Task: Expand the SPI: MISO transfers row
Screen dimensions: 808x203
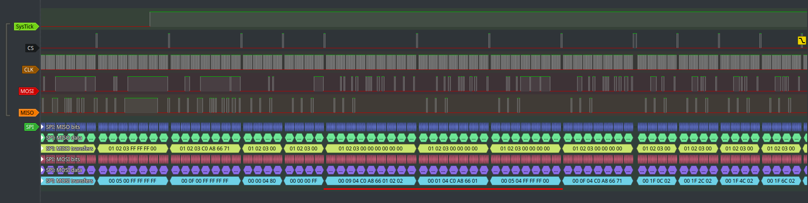Action: 42,149
